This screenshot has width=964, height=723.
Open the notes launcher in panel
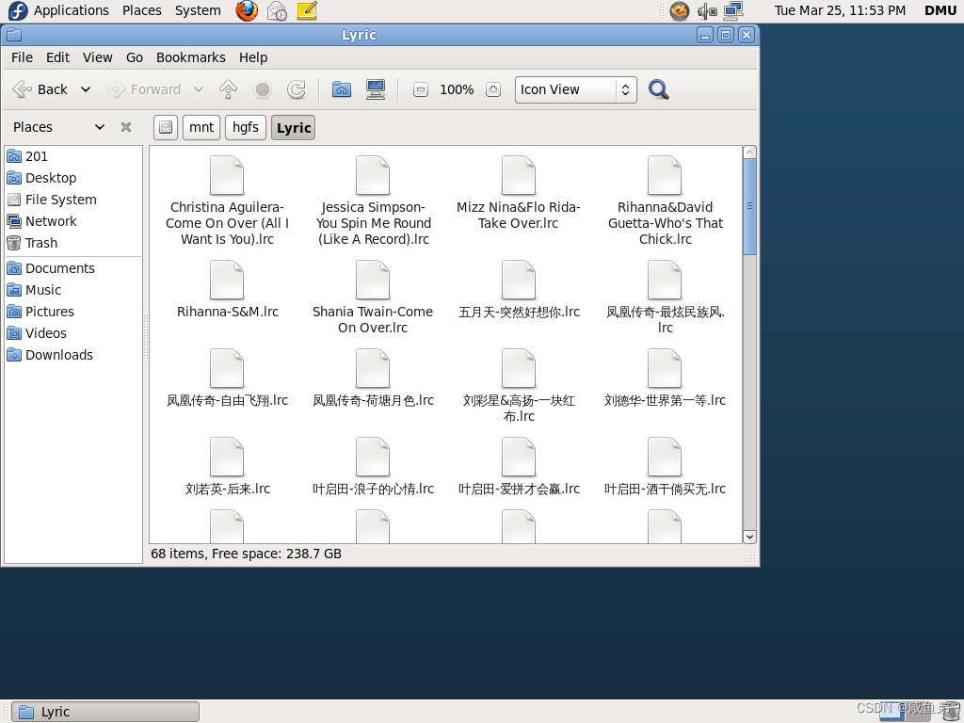pyautogui.click(x=307, y=10)
